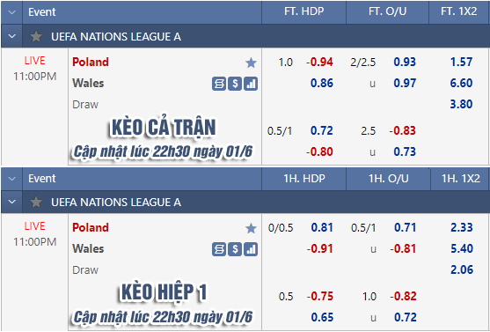Collapse the lower UEFA Nations League A section chevron
The image size is (490, 332).
pos(11,202)
